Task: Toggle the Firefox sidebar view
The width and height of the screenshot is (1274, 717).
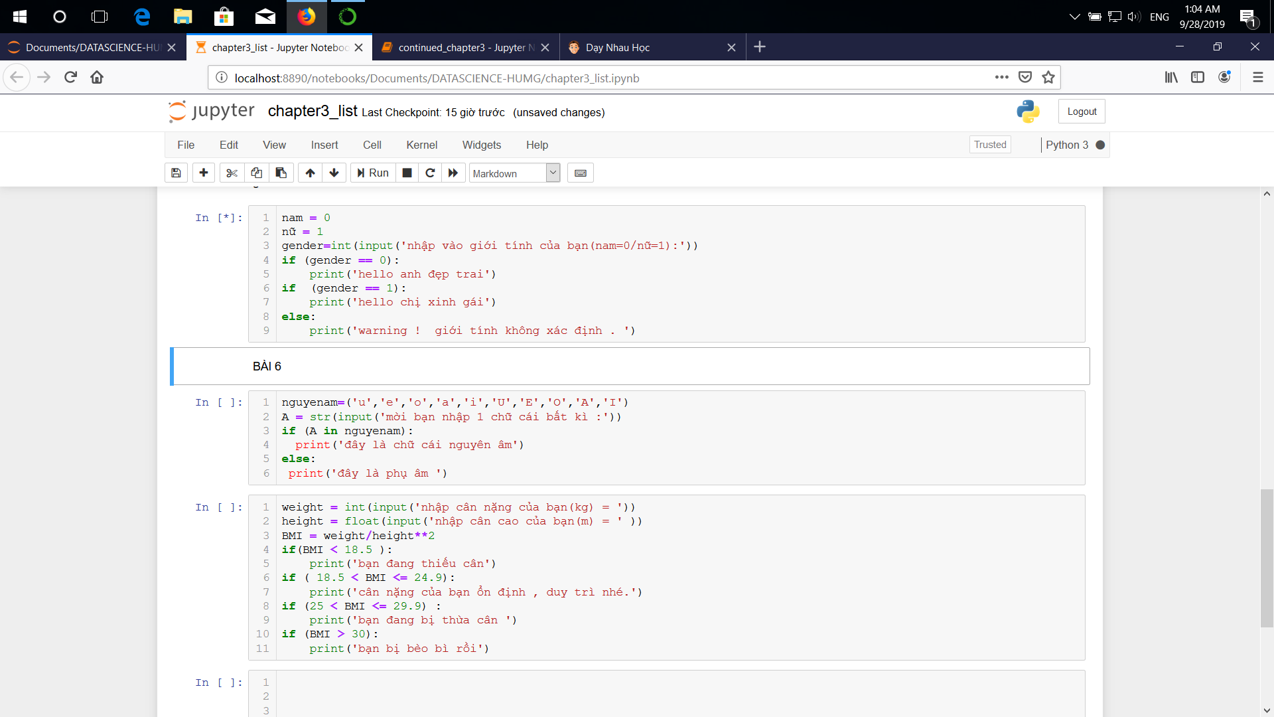Action: (1198, 78)
